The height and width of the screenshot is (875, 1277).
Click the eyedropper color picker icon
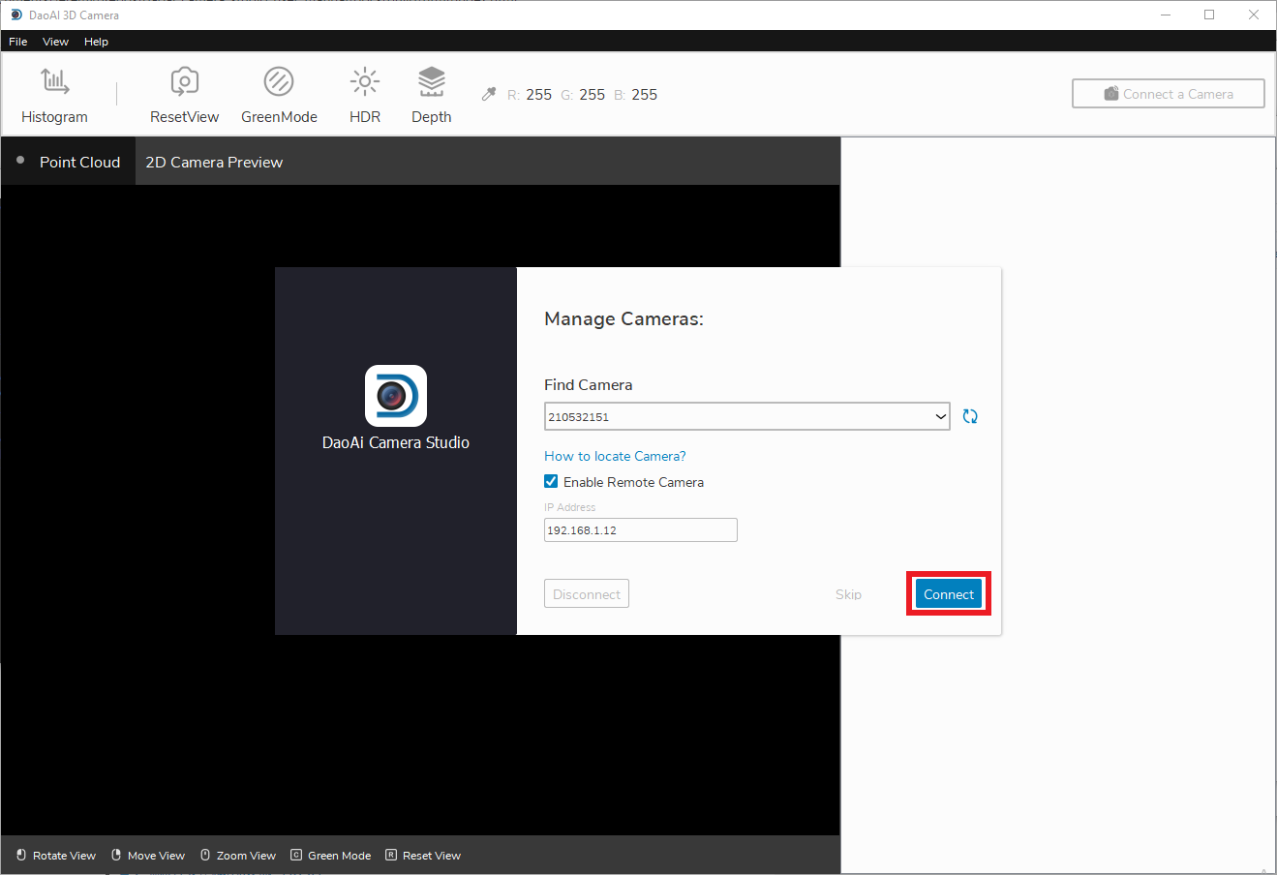click(x=489, y=94)
